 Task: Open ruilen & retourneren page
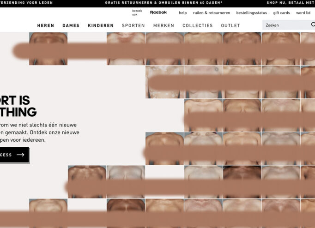(212, 13)
